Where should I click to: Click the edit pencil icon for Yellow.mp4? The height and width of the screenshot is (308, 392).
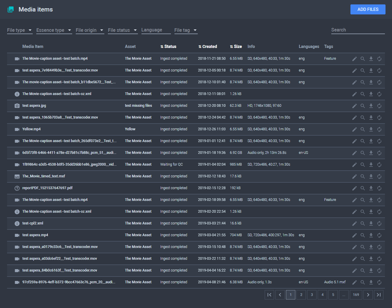354,129
